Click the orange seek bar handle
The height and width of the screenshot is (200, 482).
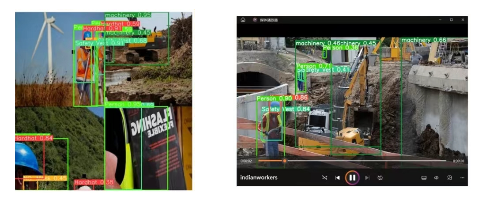coord(285,161)
